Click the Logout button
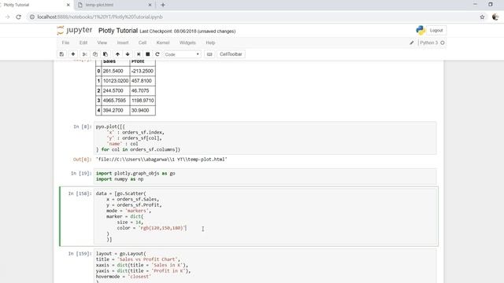Viewport: 504px width, 283px height. [x=436, y=30]
